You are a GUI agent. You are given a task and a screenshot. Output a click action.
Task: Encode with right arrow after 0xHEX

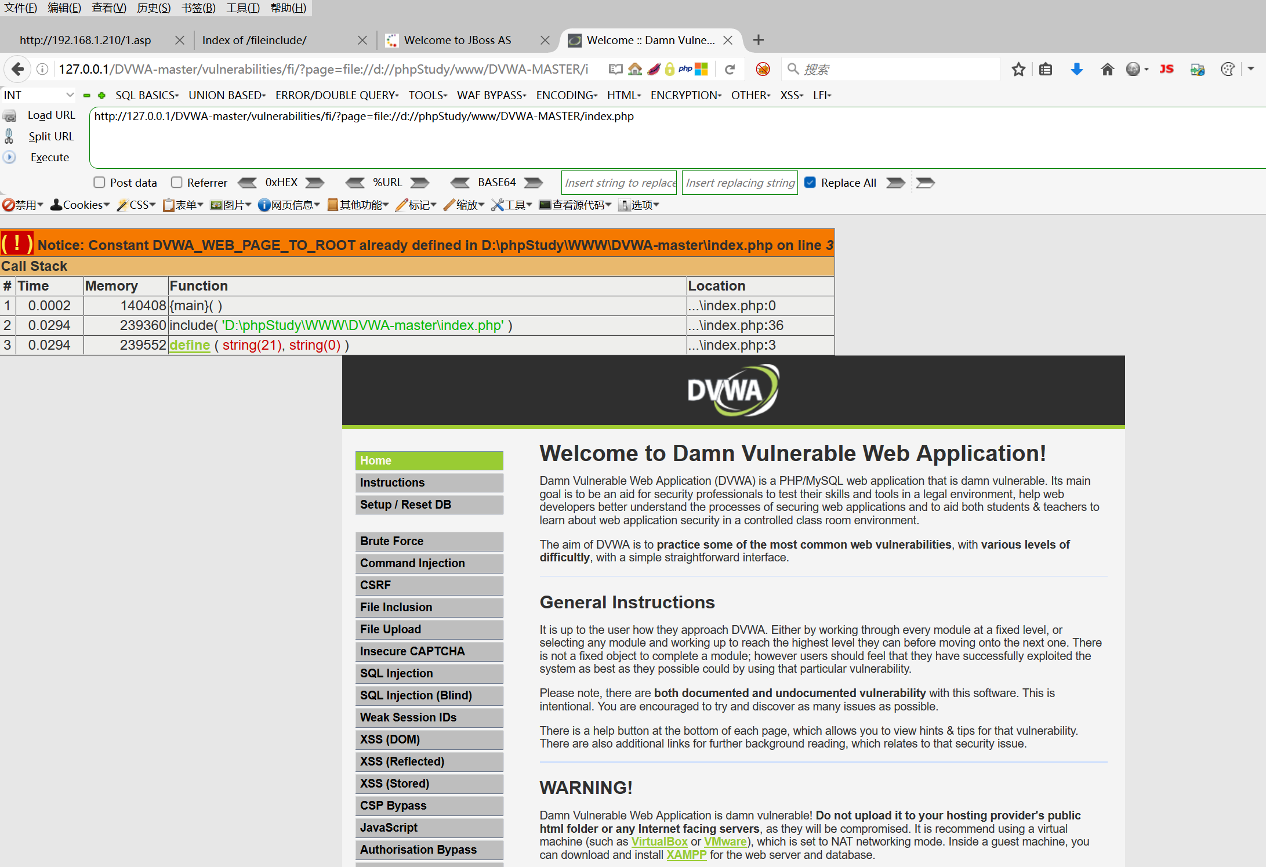tap(315, 183)
